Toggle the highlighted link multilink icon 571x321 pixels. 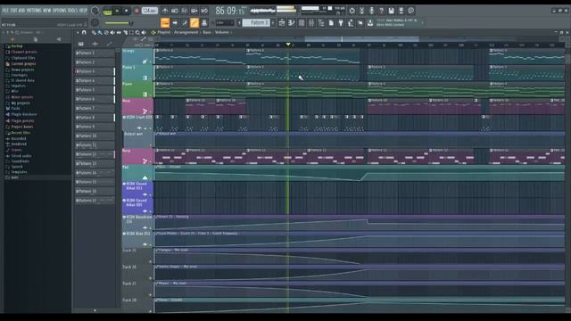pos(194,23)
